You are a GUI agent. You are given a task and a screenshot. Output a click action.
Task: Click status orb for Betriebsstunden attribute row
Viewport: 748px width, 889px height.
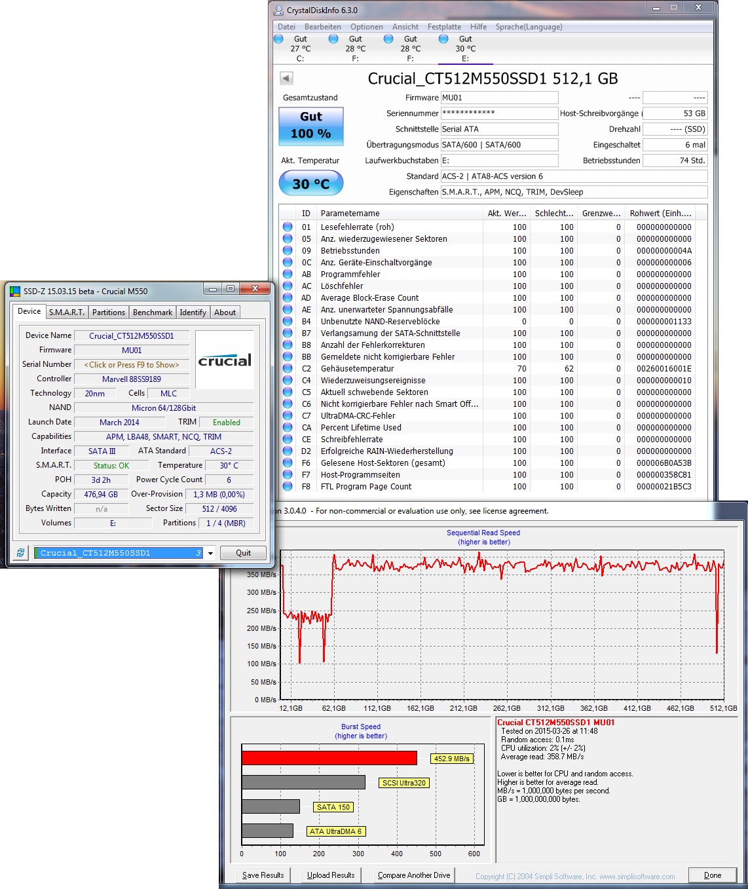tap(288, 251)
